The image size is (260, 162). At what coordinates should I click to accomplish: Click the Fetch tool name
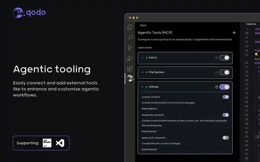[153, 57]
